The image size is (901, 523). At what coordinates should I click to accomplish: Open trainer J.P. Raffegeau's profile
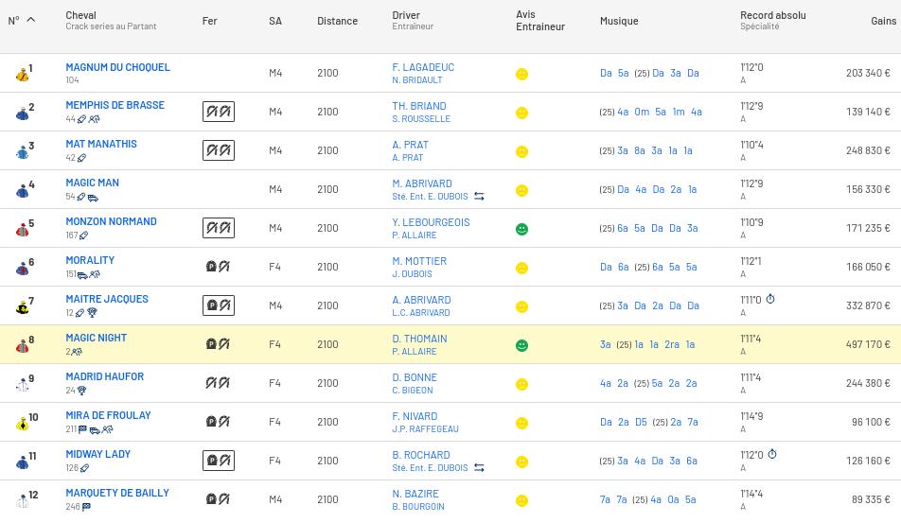[425, 429]
